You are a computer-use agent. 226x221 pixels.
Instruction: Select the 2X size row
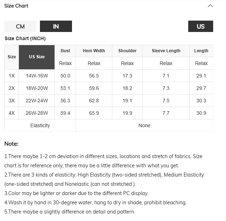tap(12, 88)
